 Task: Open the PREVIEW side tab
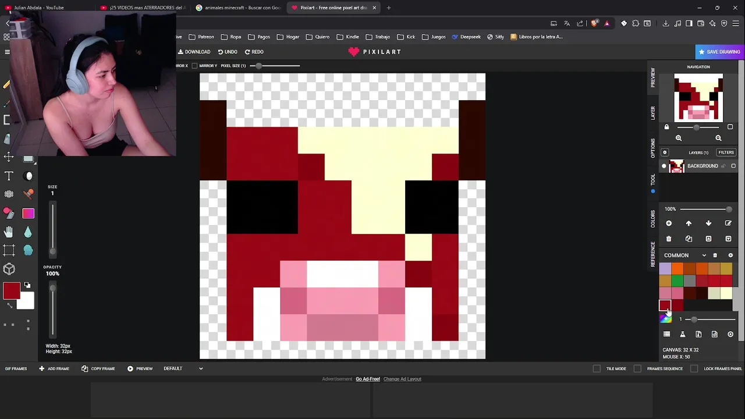click(x=652, y=77)
